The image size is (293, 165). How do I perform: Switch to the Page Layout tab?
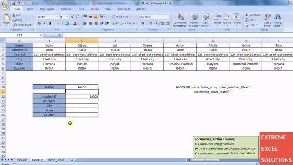click(x=47, y=9)
